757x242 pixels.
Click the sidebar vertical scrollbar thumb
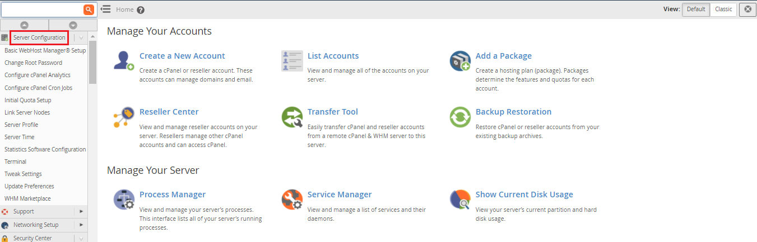click(x=92, y=61)
